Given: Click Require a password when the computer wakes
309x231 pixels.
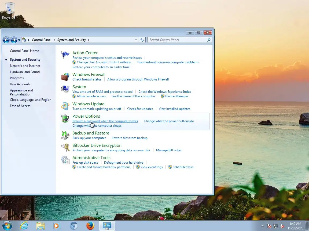Looking at the screenshot, I should tap(105, 121).
